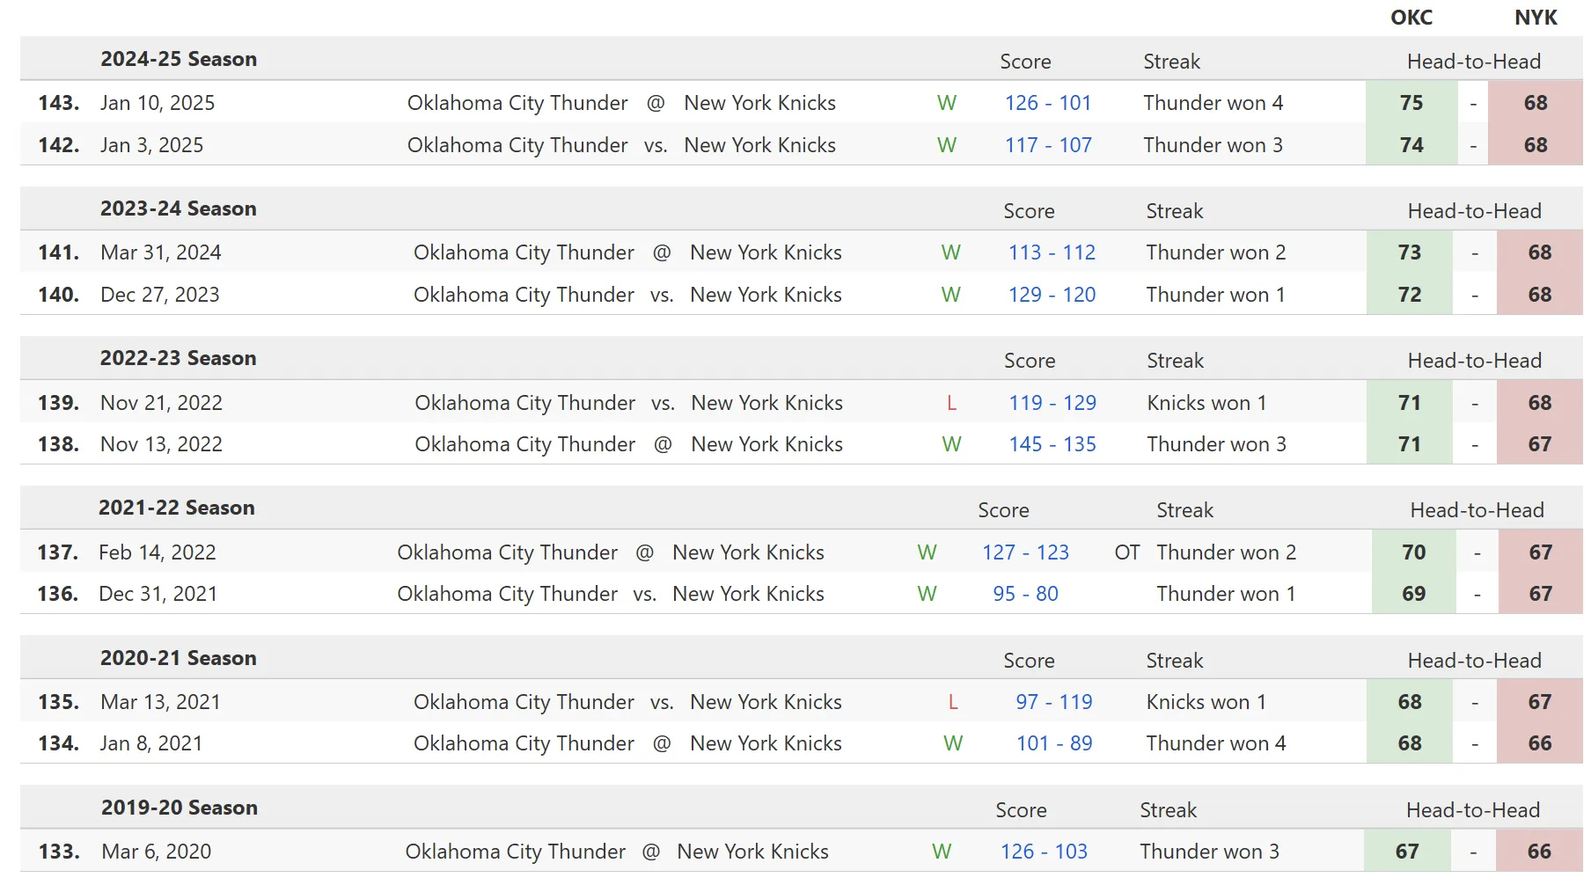Click the 95 - 80 score link

pyautogui.click(x=1025, y=594)
